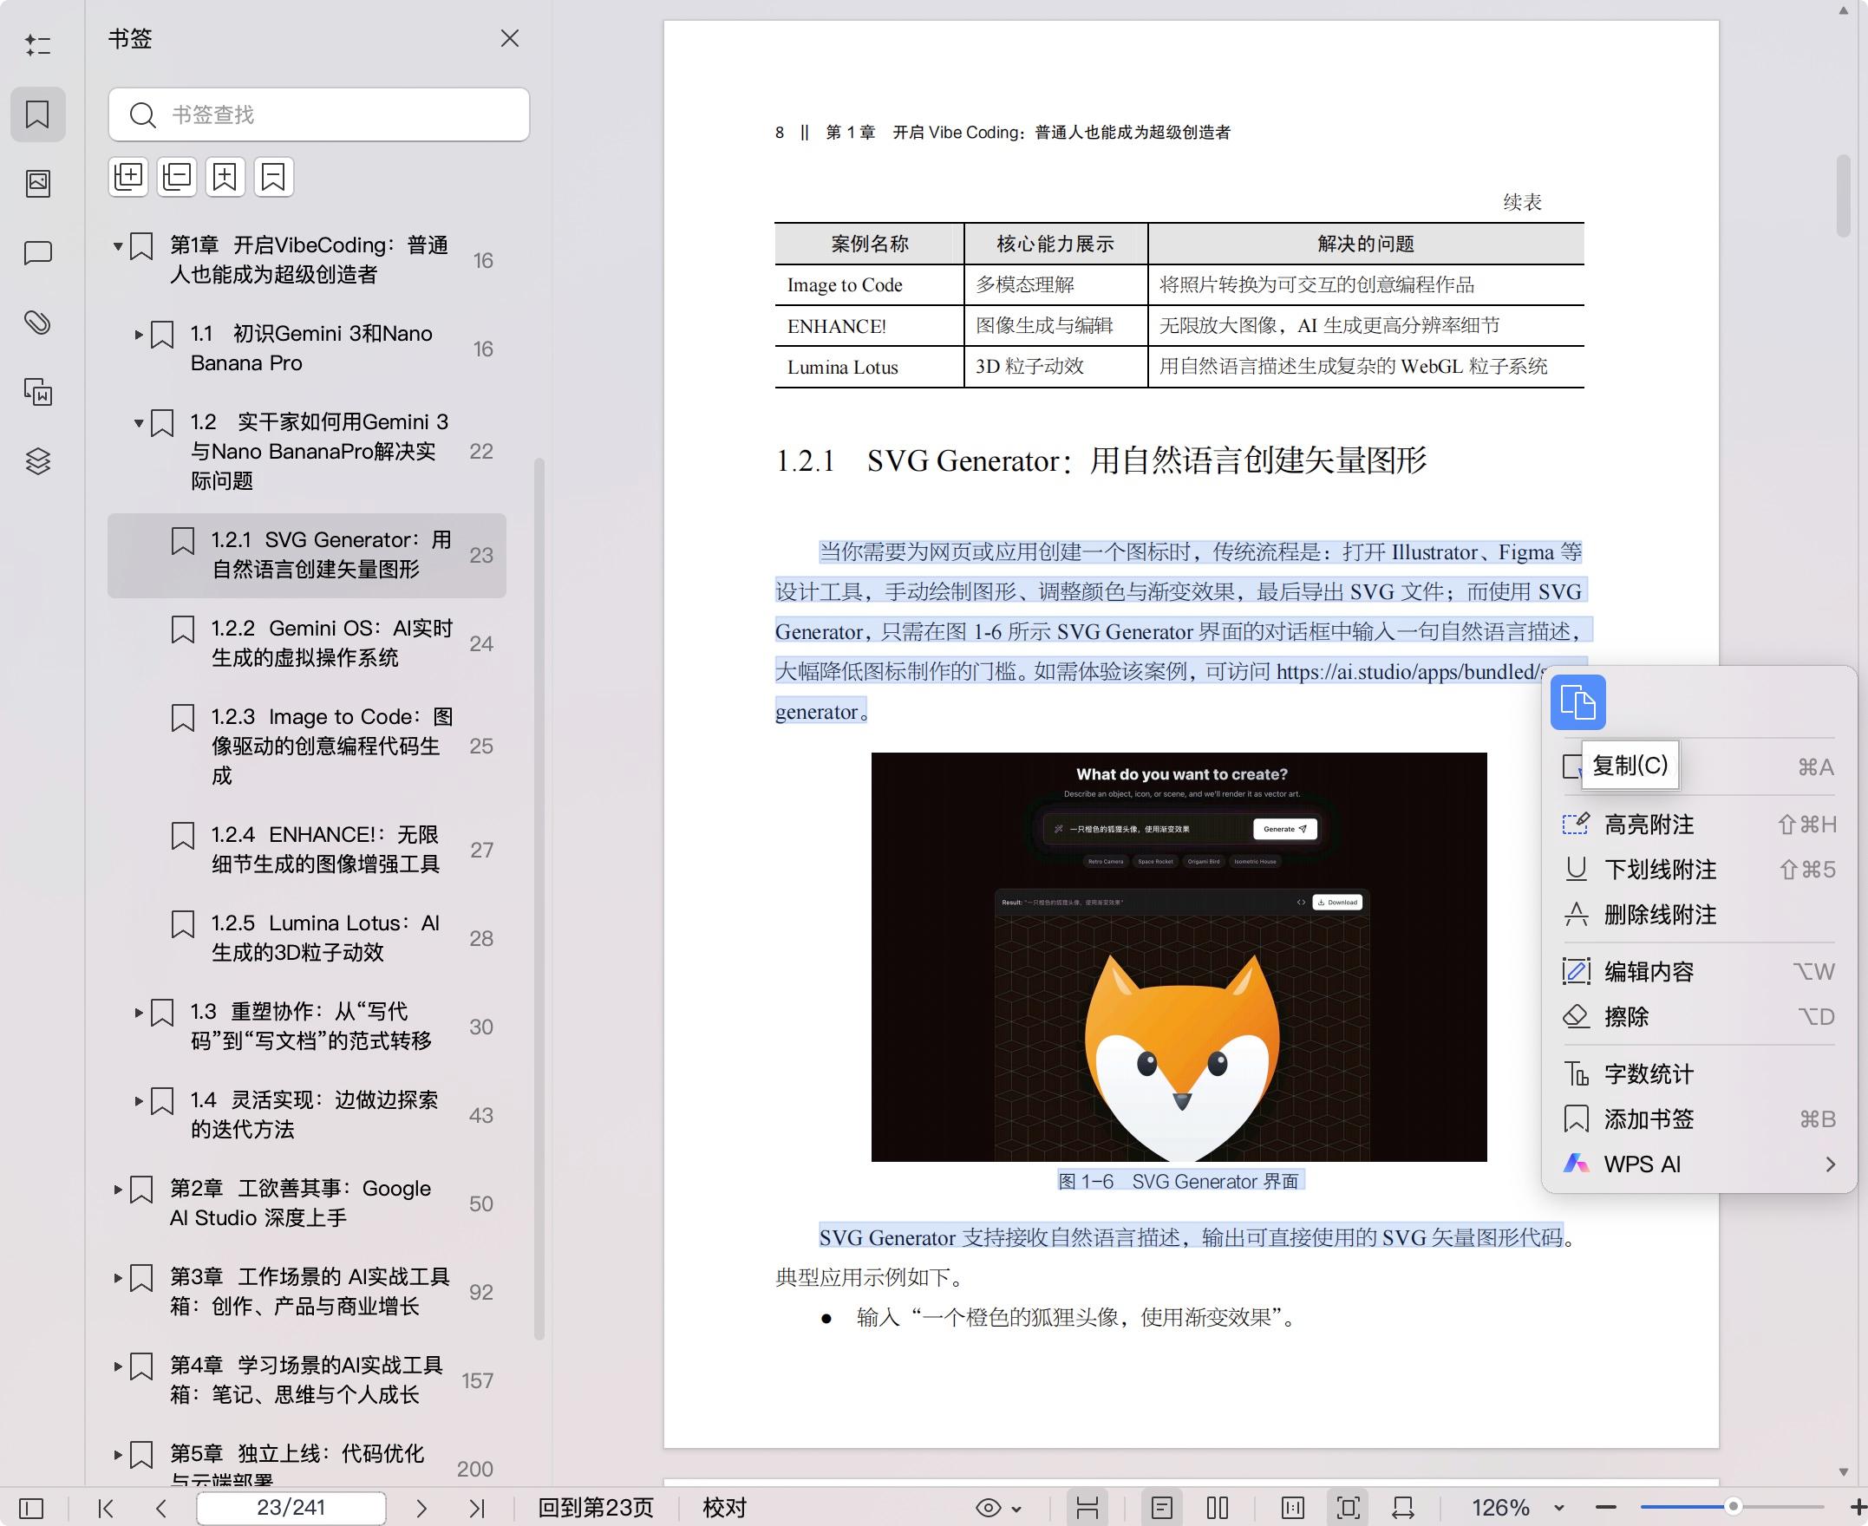Open bookmark 第4章 学习场景的AI实战工具箱
Image resolution: width=1868 pixels, height=1526 pixels.
point(307,1380)
